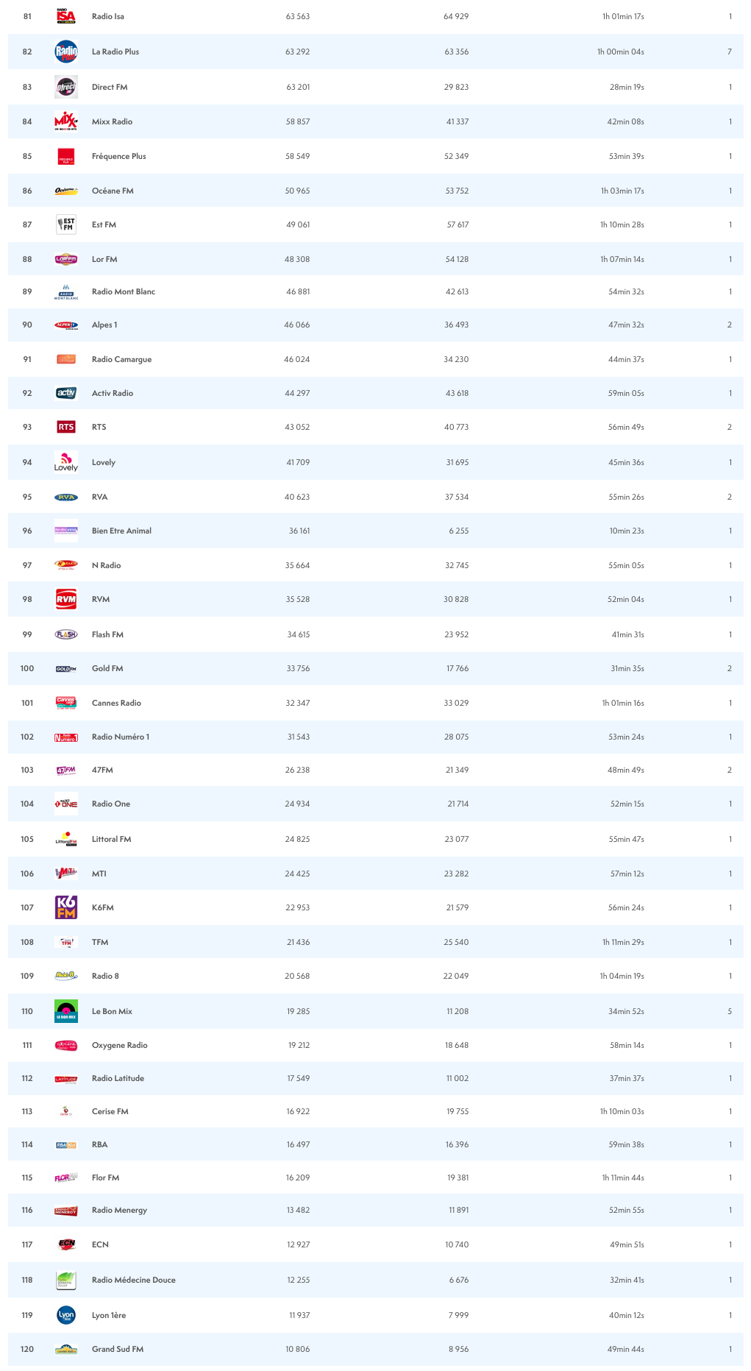Click the Grand Sud FM station name
751x1371 pixels.
coord(118,1349)
